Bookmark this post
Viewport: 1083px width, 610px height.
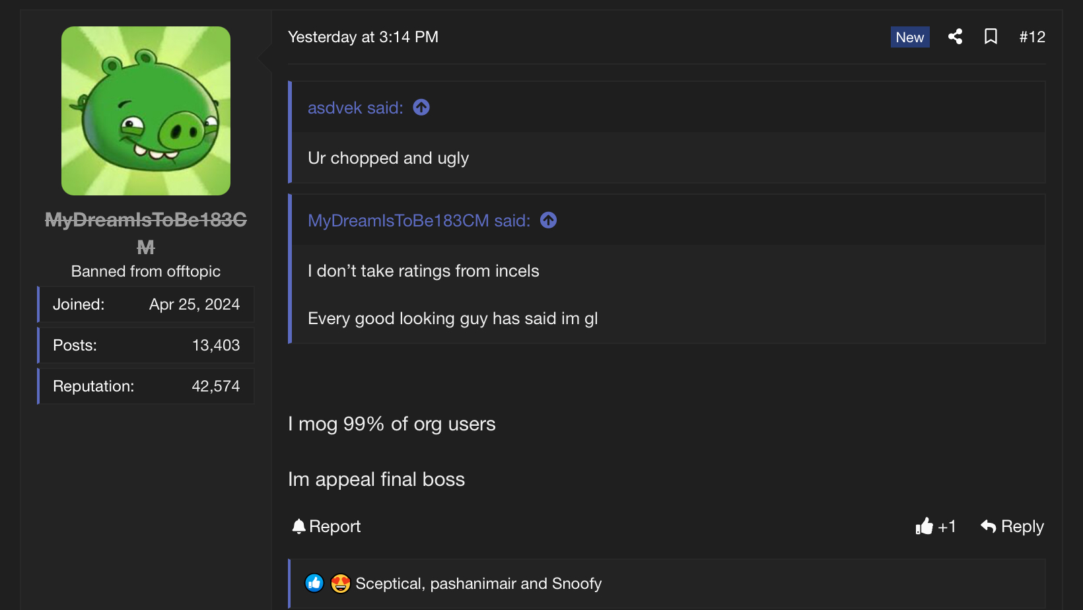(x=991, y=37)
